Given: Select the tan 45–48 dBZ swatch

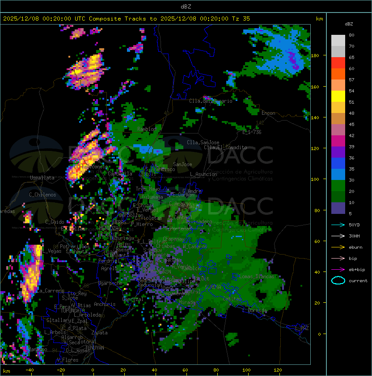Looking at the screenshot, I should pyautogui.click(x=338, y=118).
